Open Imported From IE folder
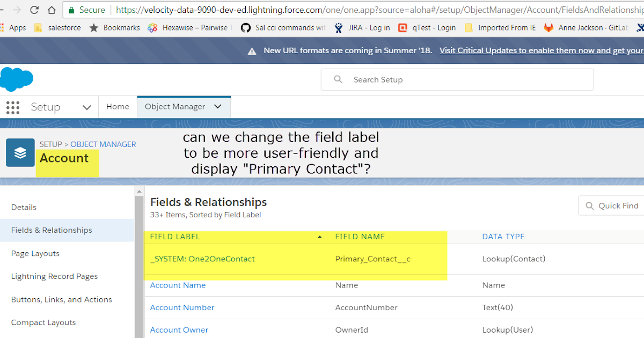The image size is (644, 338). (500, 28)
